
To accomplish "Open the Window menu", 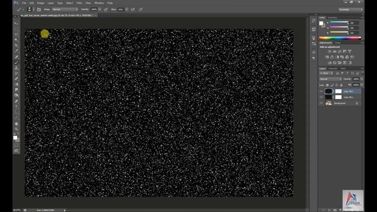I will [99, 3].
